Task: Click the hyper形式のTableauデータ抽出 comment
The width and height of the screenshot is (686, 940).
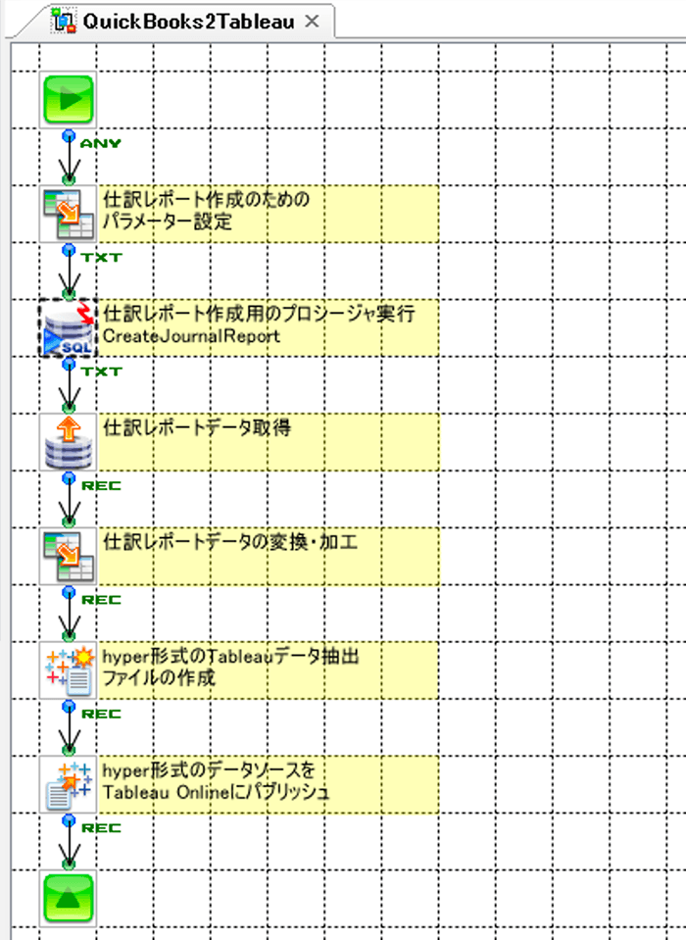Action: click(269, 670)
